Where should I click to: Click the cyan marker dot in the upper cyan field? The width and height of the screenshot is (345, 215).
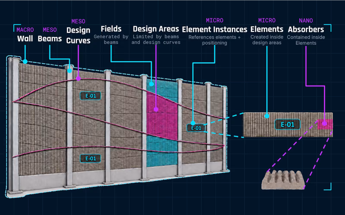click(x=151, y=84)
